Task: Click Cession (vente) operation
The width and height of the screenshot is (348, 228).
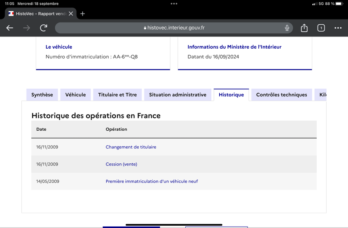Action: 121,164
